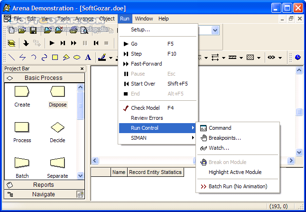Choose Check Model from Run menu
Viewport: 306px width, 212px height.
click(145, 108)
